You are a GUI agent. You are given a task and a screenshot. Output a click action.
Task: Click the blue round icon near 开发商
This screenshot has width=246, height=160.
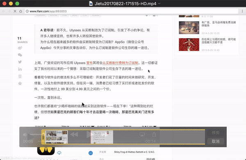tap(91, 153)
